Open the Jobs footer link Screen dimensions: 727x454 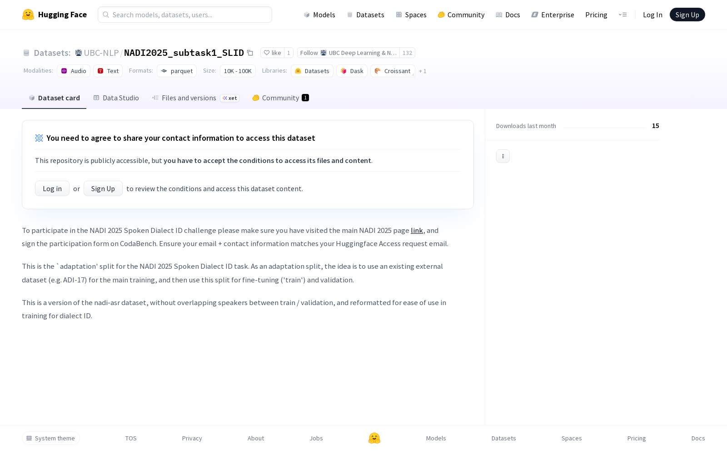pos(316,438)
